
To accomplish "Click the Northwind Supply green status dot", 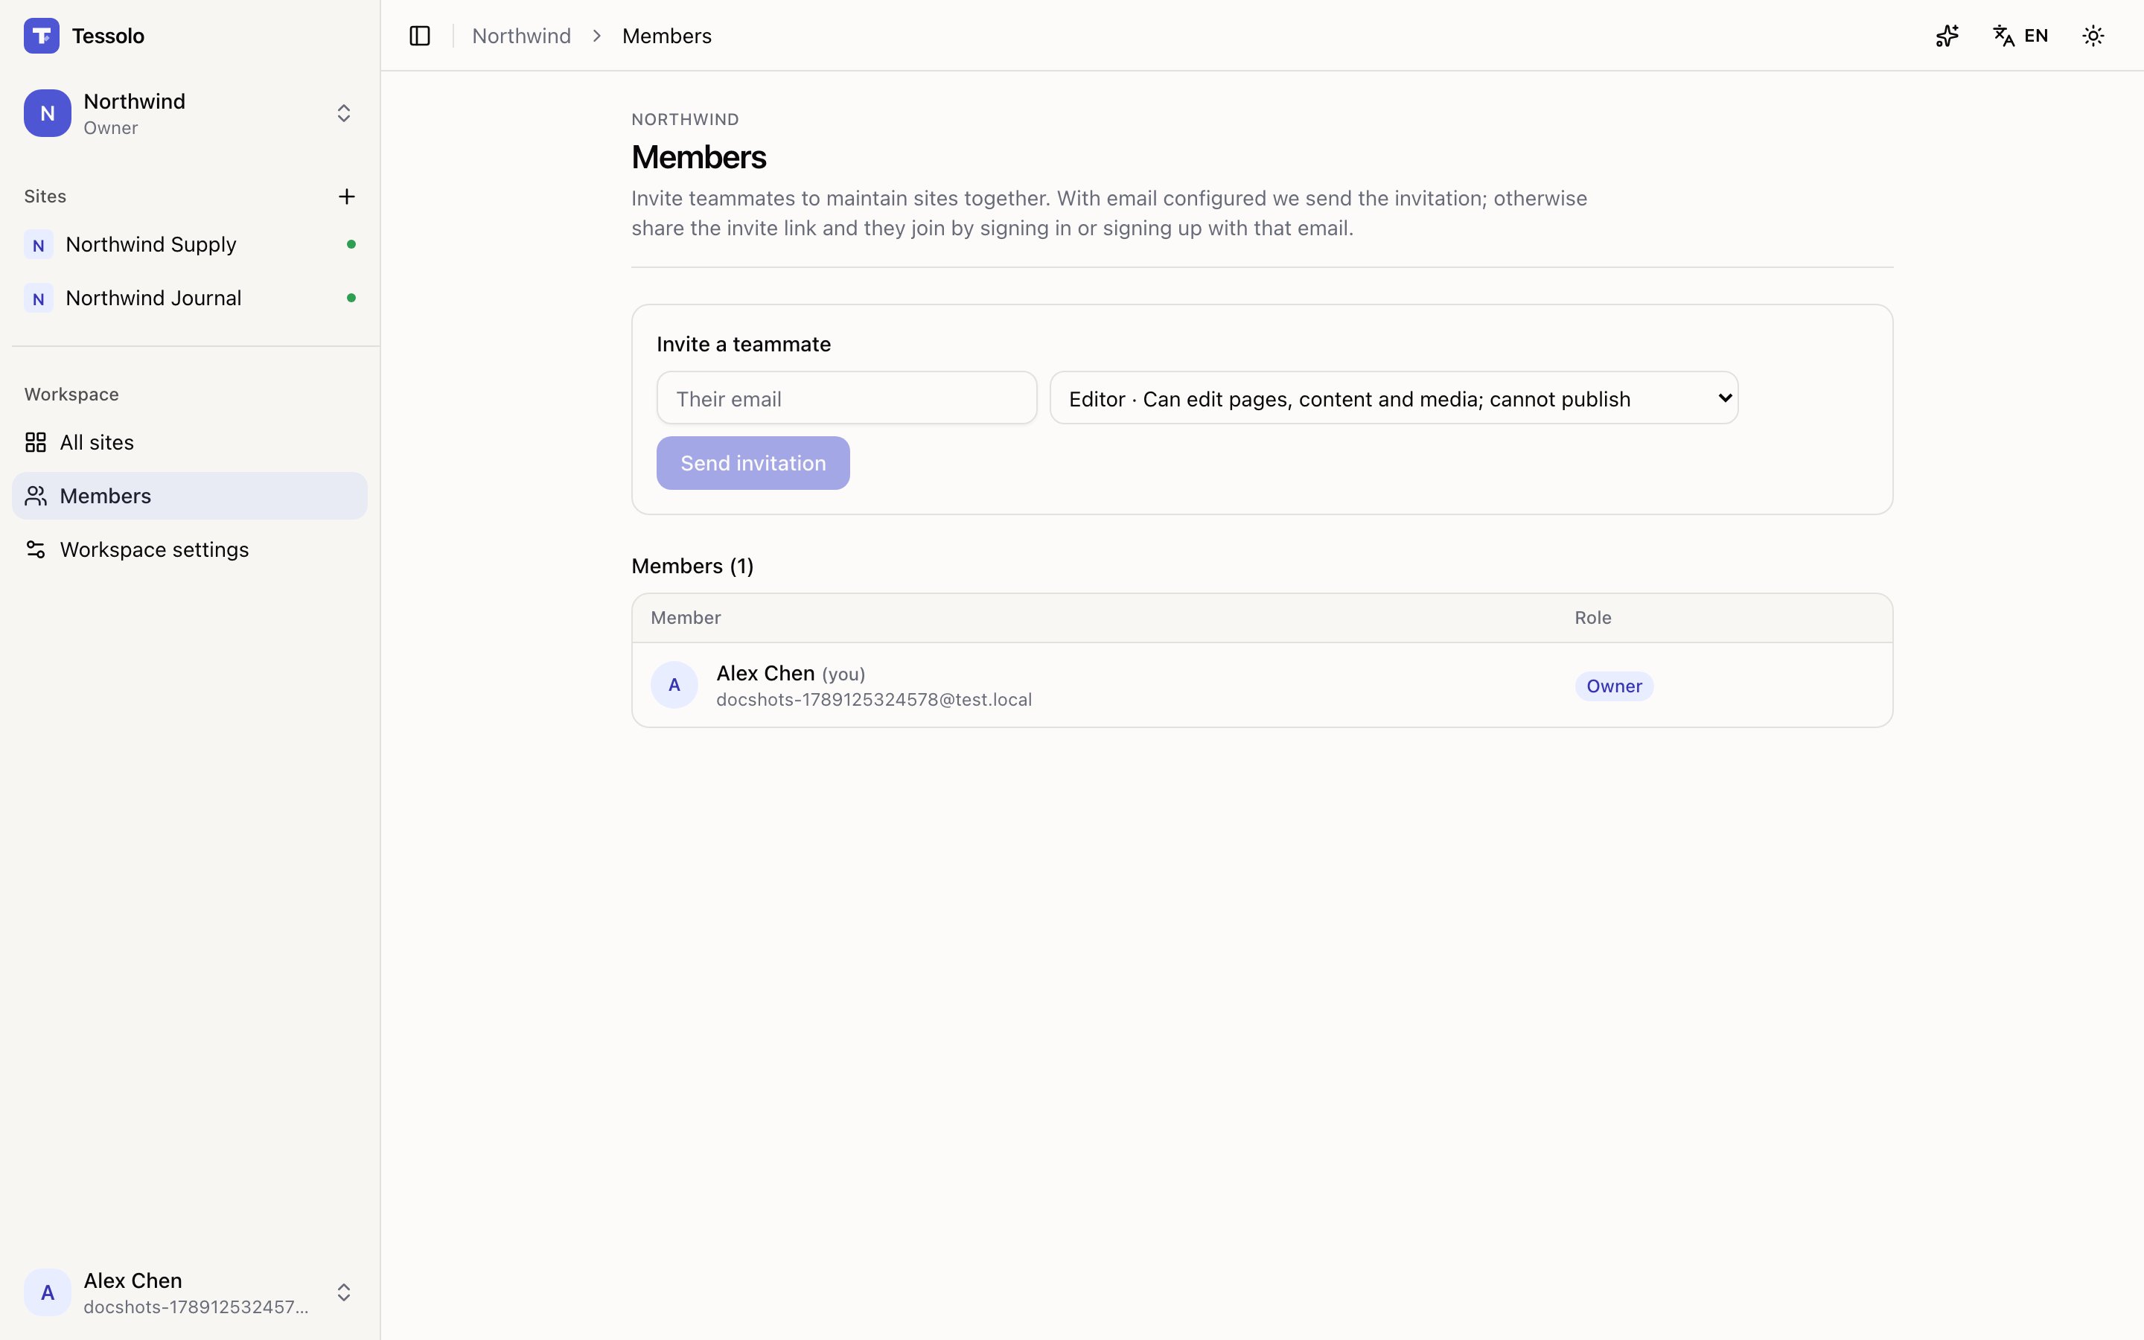I will (351, 245).
